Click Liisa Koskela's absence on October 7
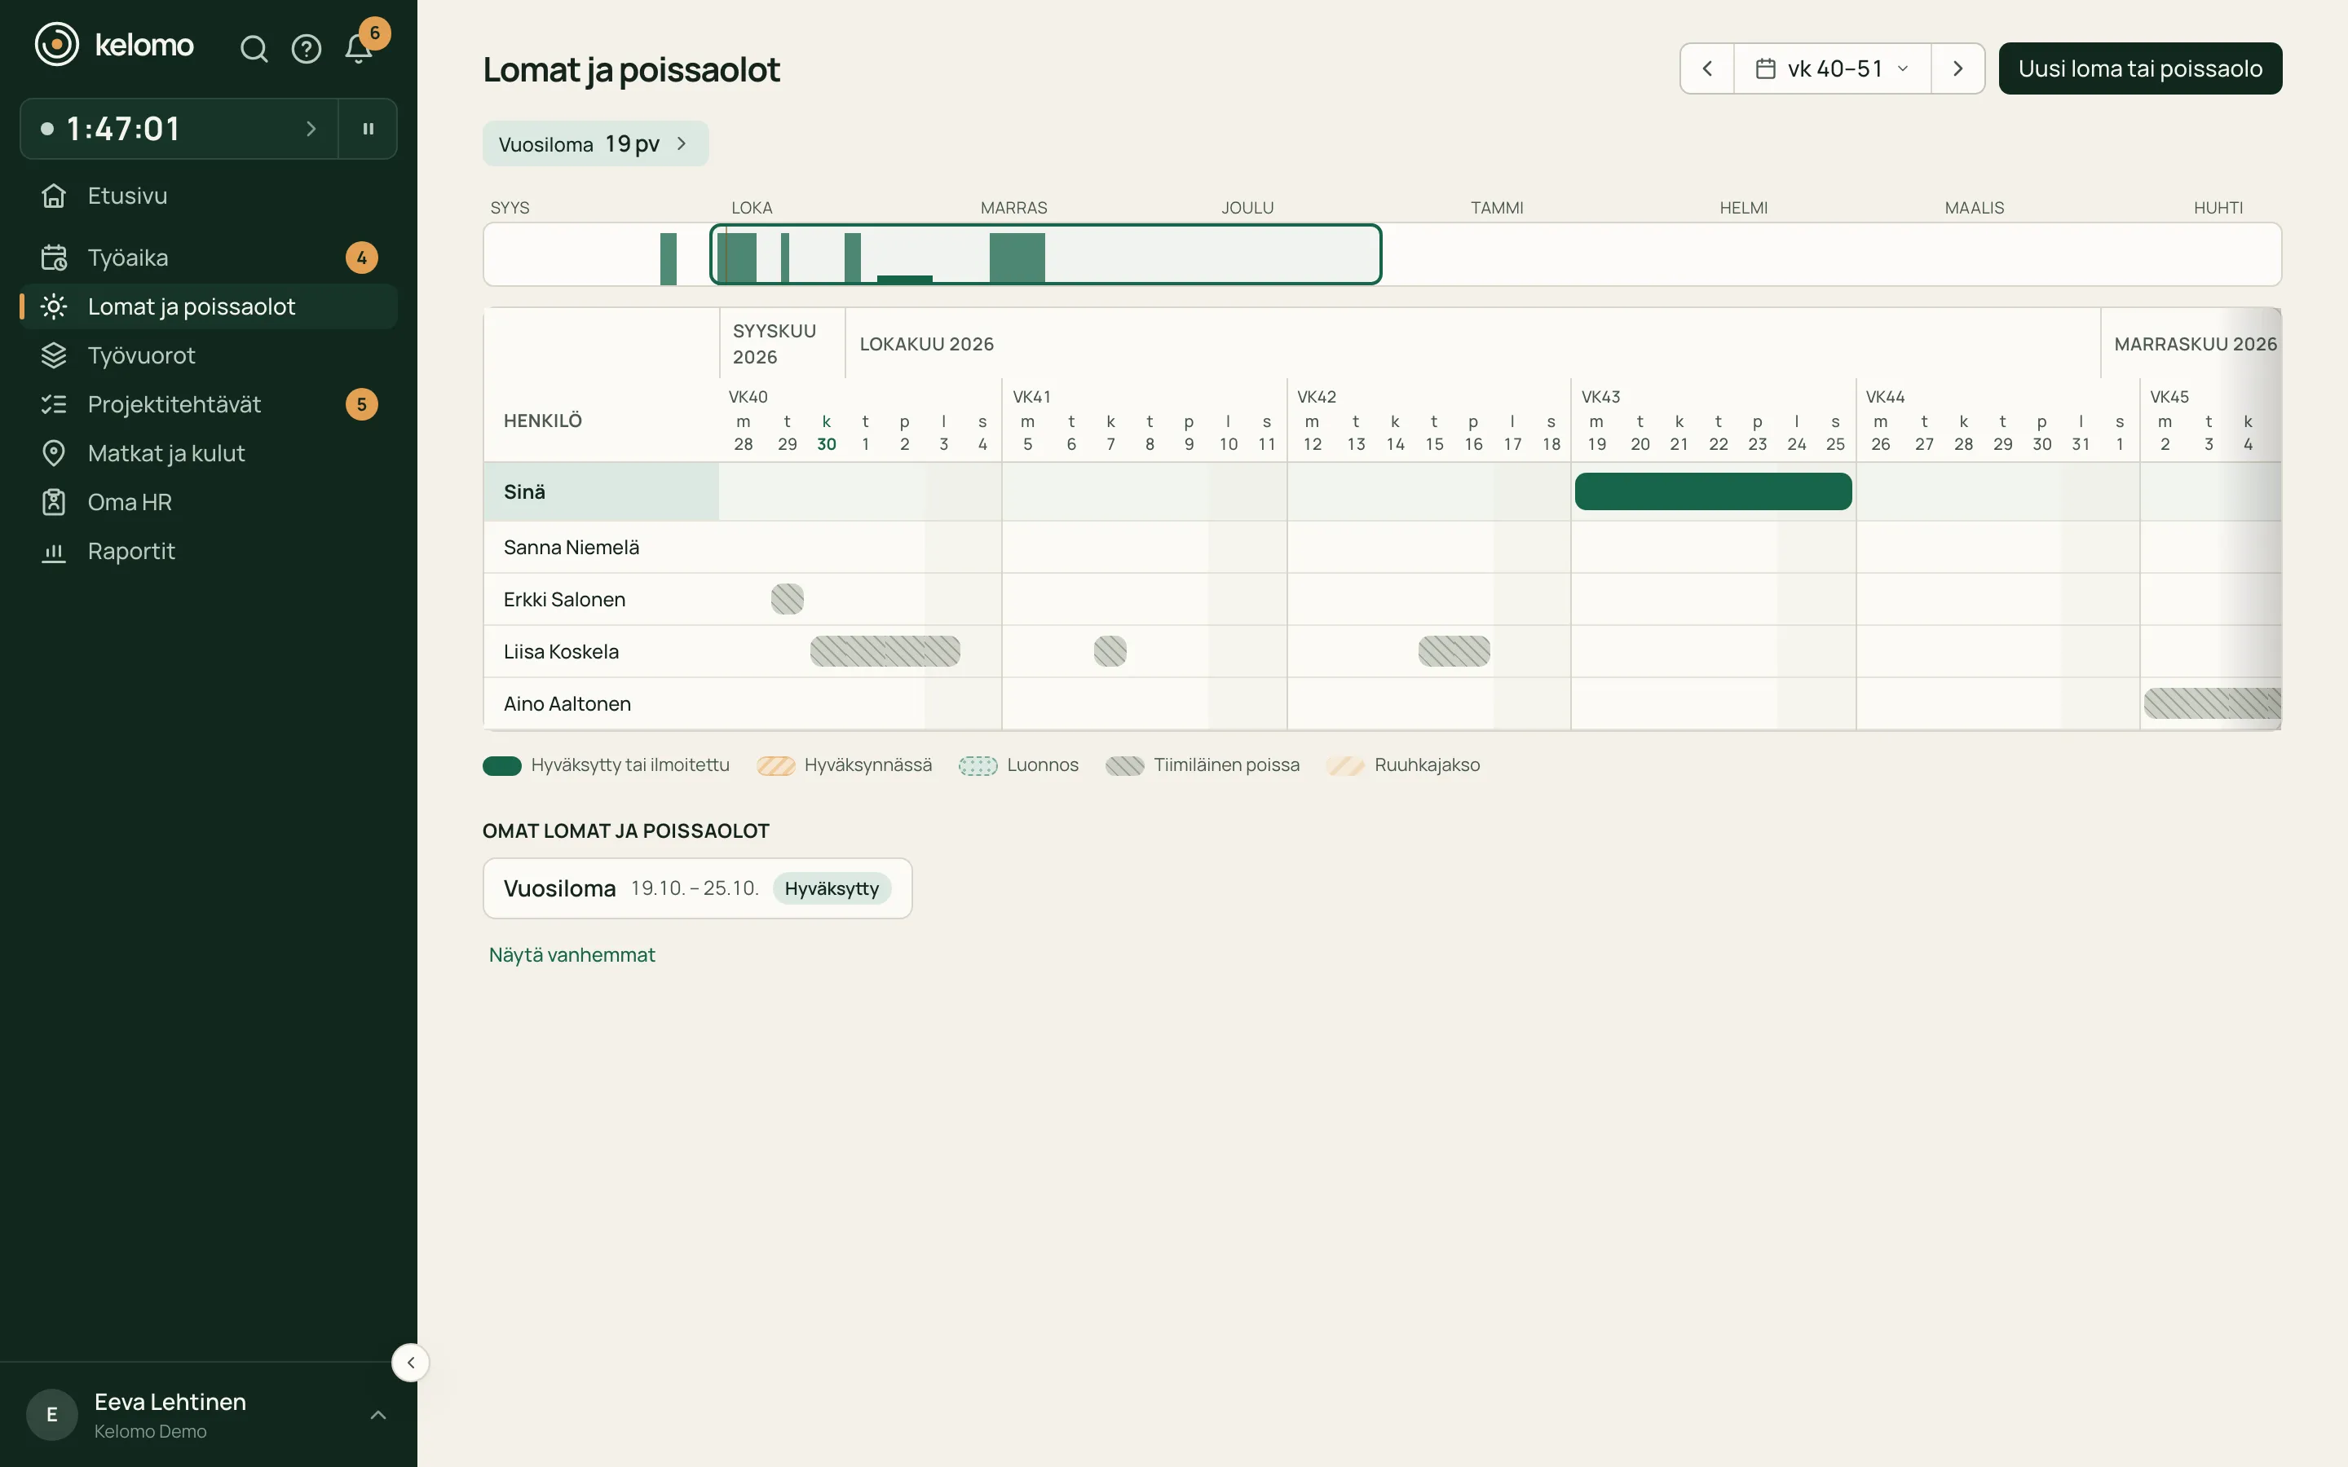The image size is (2348, 1467). 1110,651
